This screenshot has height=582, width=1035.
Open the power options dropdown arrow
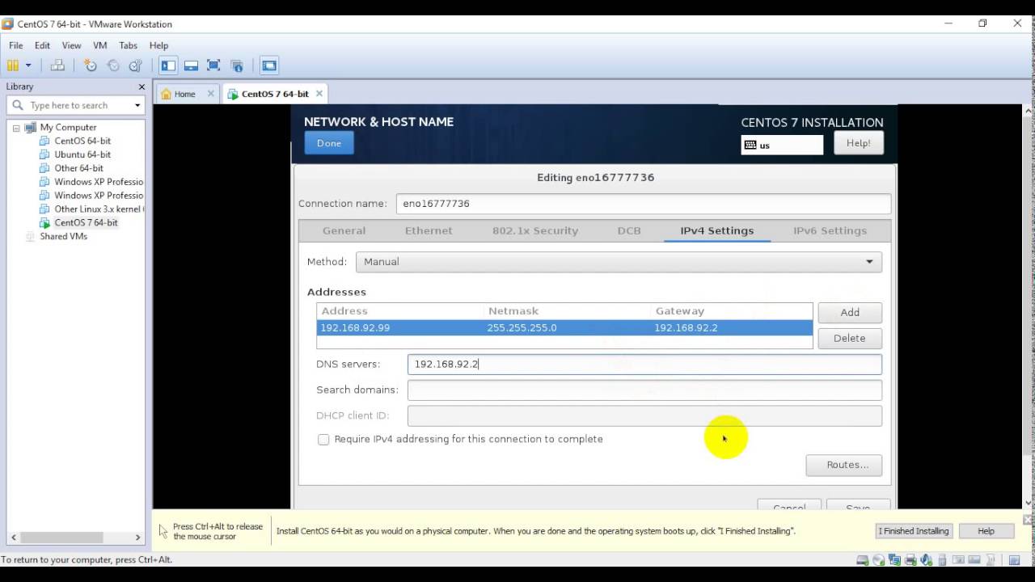[x=28, y=65]
